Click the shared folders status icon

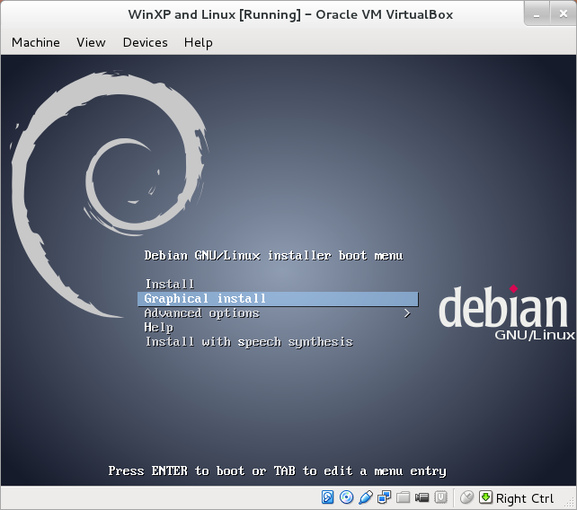click(x=404, y=497)
